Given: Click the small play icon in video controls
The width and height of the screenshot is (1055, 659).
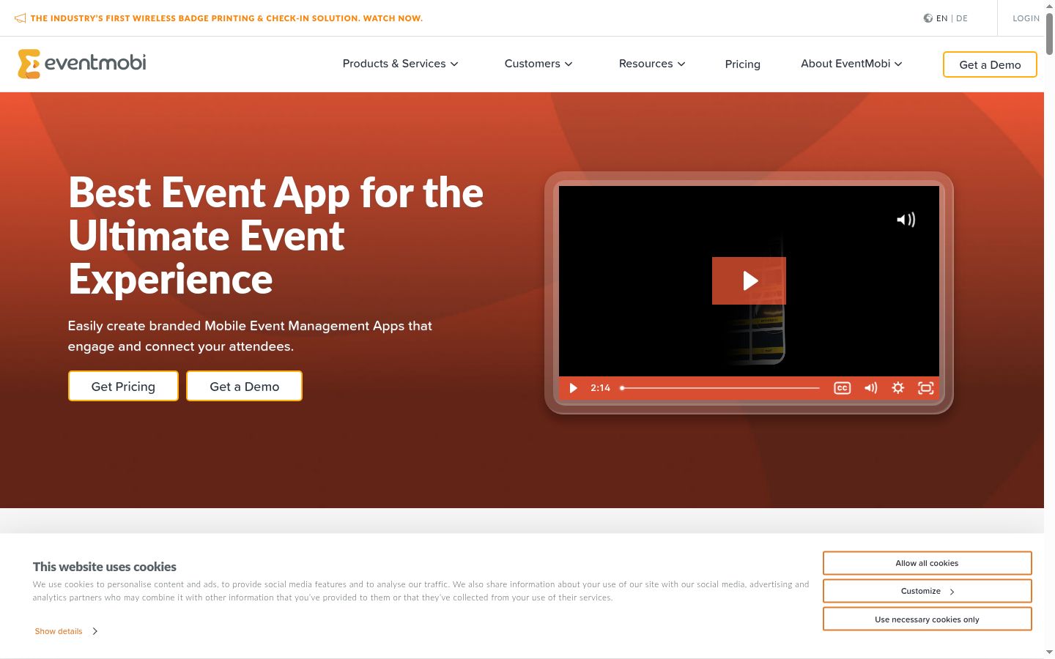Looking at the screenshot, I should pyautogui.click(x=574, y=388).
